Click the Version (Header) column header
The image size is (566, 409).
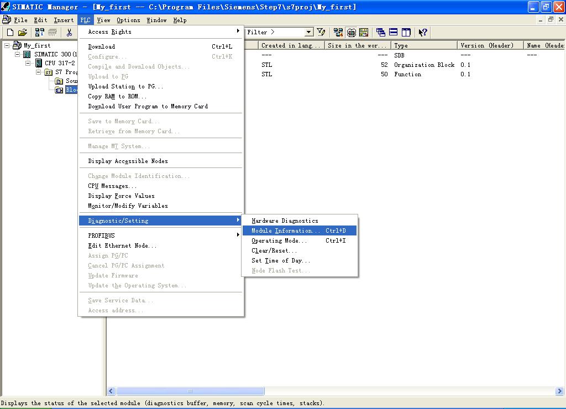point(491,45)
